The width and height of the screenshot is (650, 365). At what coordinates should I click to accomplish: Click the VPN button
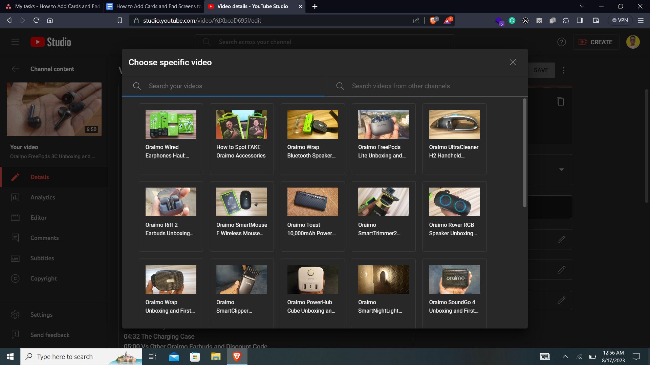coord(620,20)
